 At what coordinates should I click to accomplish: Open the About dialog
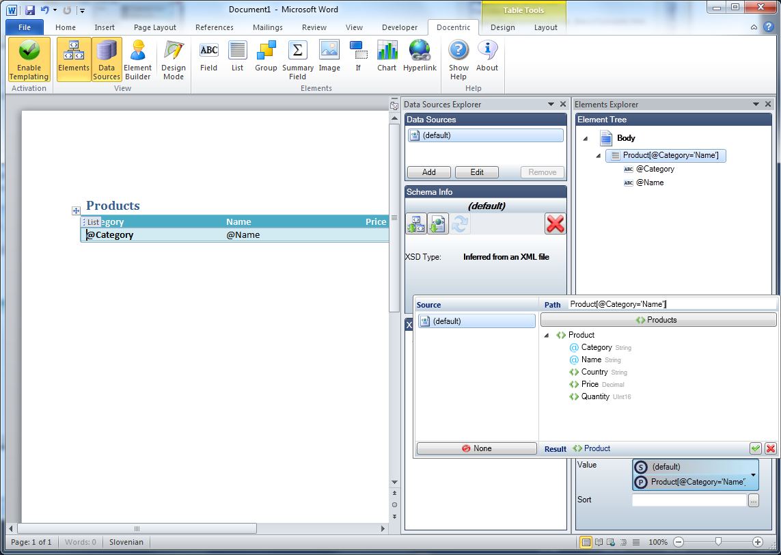pyautogui.click(x=487, y=56)
